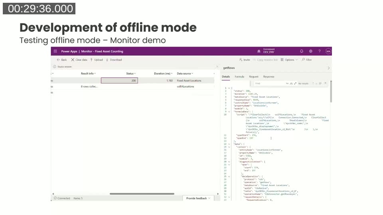Click Download in the toolbar
Viewport: 383px width, 215px height.
coord(114,60)
